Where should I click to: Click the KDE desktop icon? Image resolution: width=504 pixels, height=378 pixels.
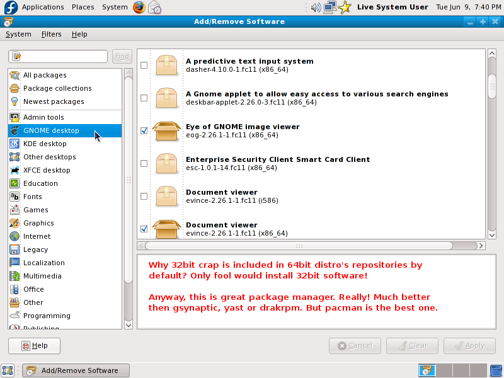pos(14,144)
